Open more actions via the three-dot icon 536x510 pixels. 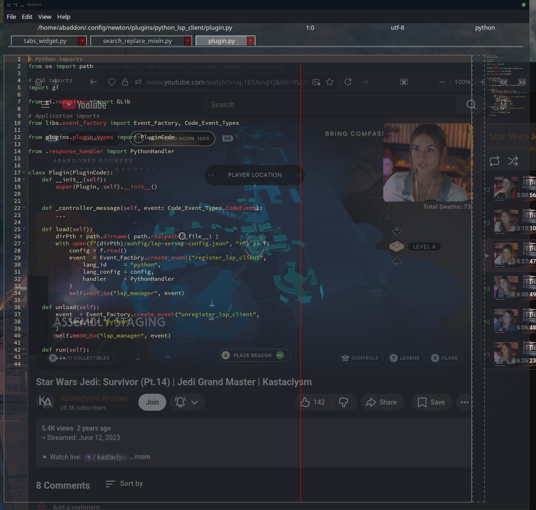pos(464,402)
